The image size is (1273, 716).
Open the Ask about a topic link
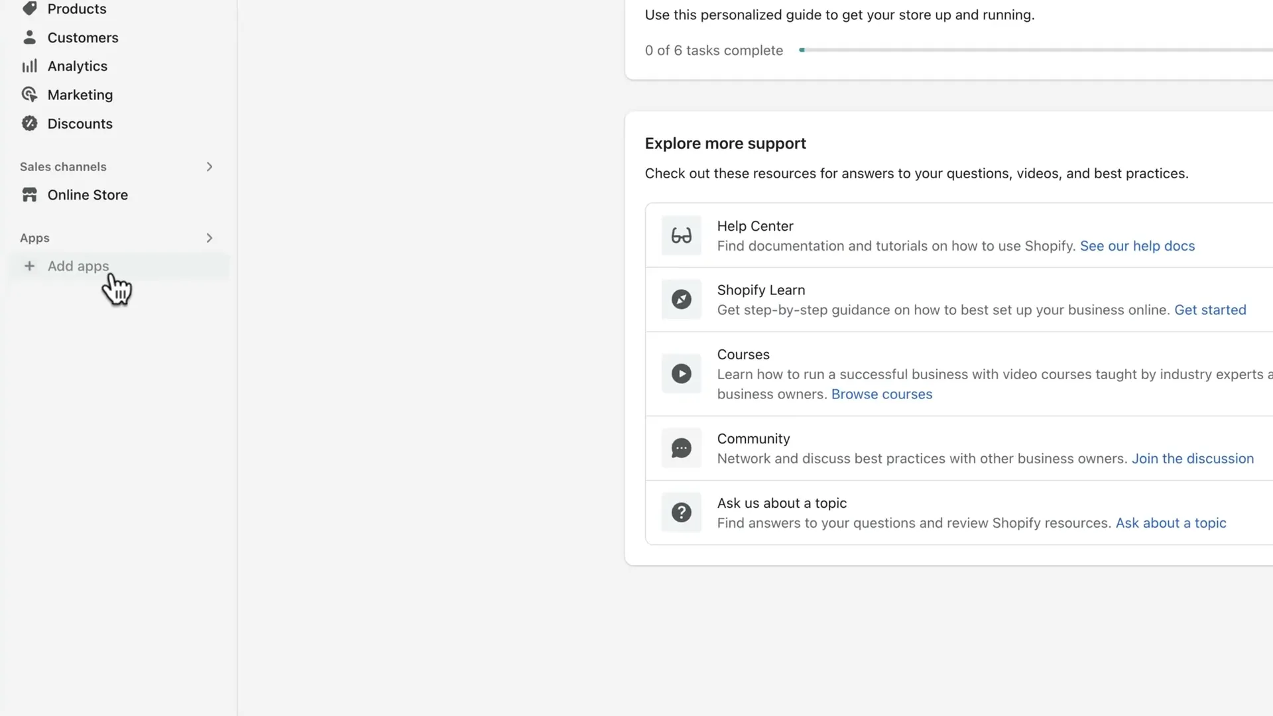pyautogui.click(x=1171, y=523)
